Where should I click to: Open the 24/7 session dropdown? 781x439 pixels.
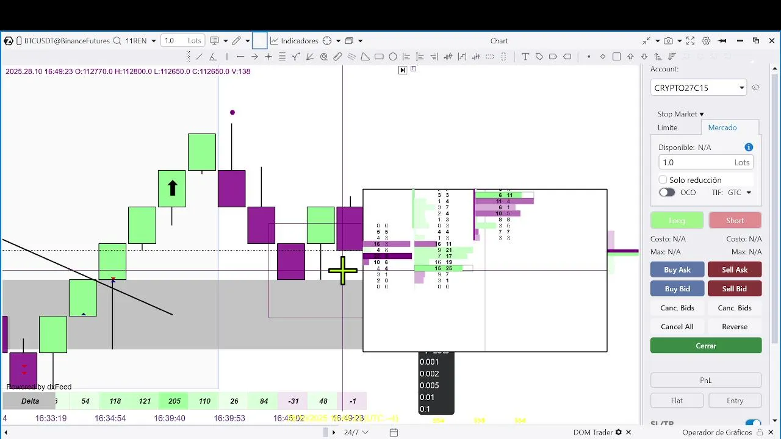356,432
